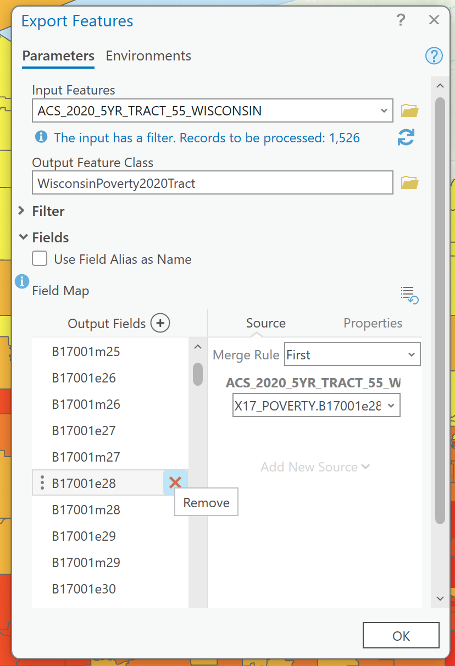This screenshot has height=666, width=455.
Task: Open the Input Features dropdown list
Action: click(384, 110)
